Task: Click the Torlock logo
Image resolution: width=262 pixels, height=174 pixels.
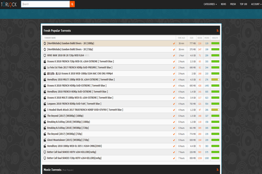Action: (x=9, y=4)
